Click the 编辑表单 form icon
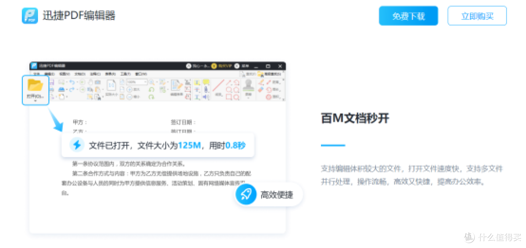 176,86
